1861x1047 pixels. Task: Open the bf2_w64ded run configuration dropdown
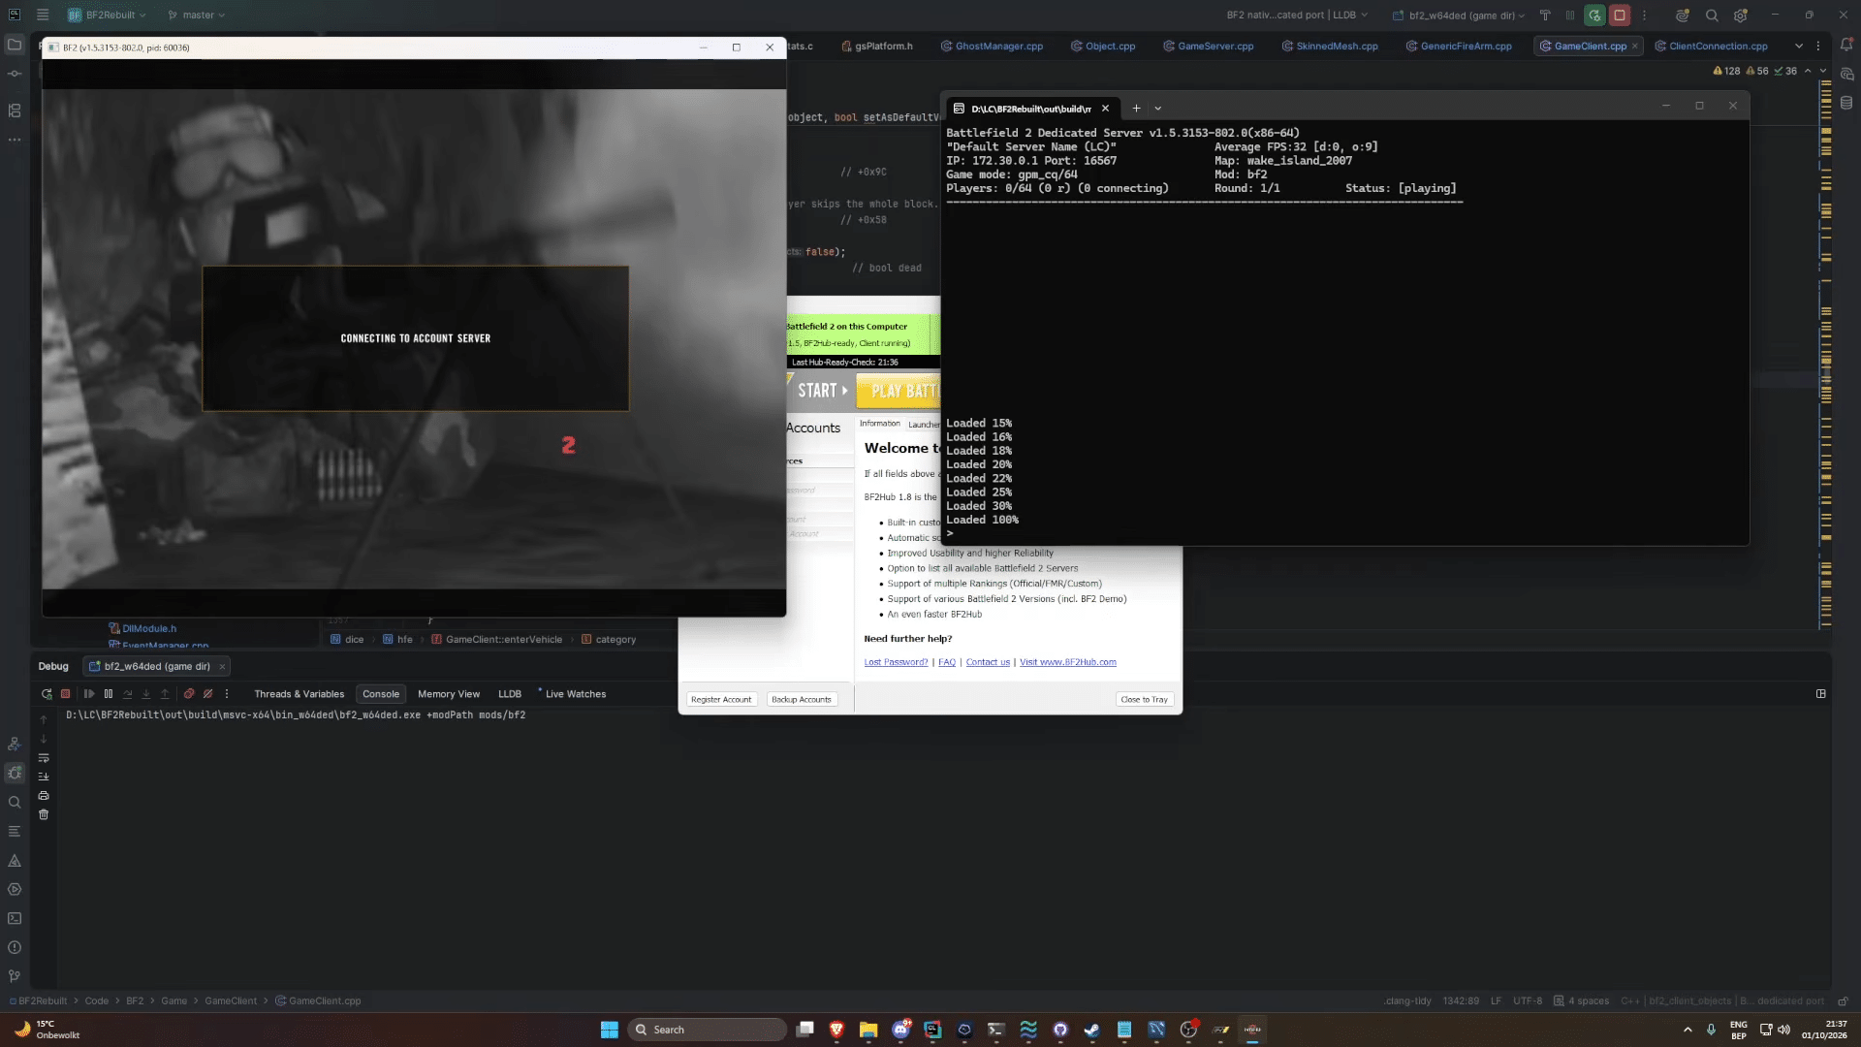(1459, 16)
